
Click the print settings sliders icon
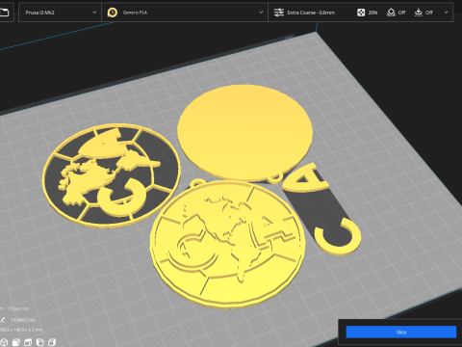[279, 13]
